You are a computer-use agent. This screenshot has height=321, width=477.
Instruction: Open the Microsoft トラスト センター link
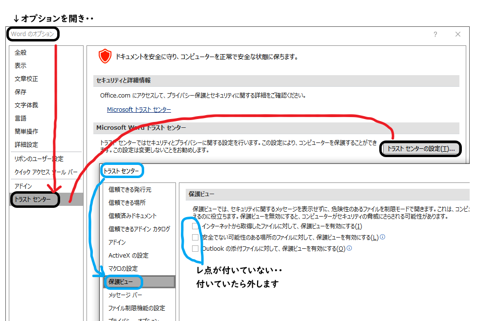[139, 110]
